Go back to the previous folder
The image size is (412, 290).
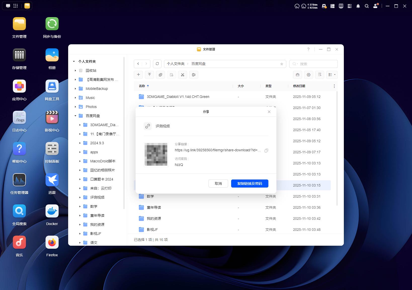[138, 64]
